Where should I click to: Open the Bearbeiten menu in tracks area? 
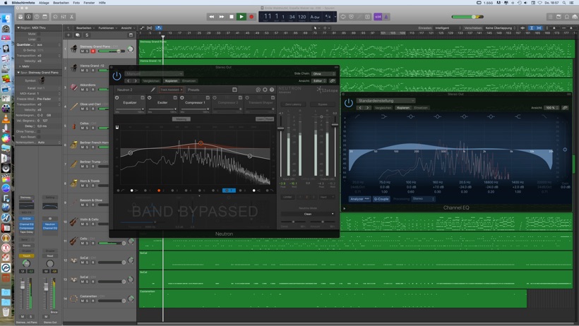click(85, 28)
